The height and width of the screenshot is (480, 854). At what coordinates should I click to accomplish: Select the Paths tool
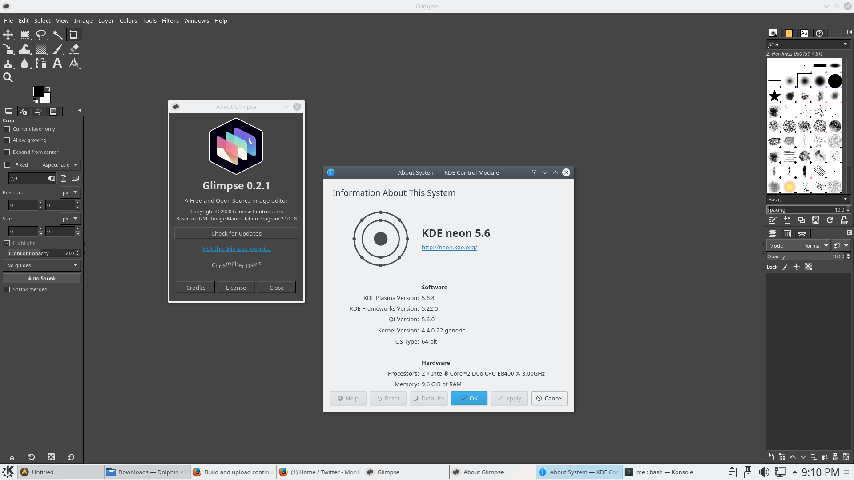41,63
